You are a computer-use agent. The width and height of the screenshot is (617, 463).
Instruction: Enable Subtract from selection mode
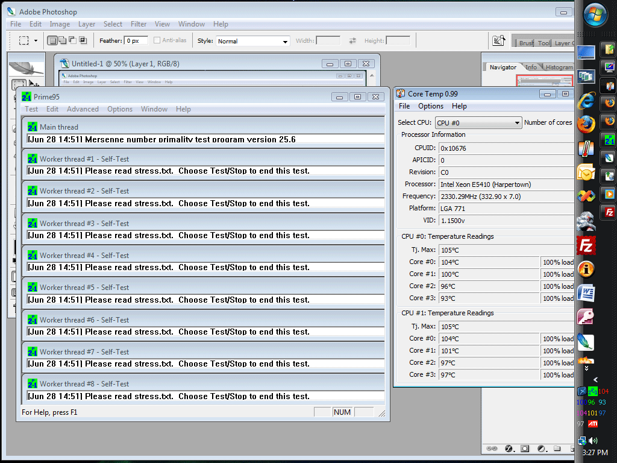(72, 40)
